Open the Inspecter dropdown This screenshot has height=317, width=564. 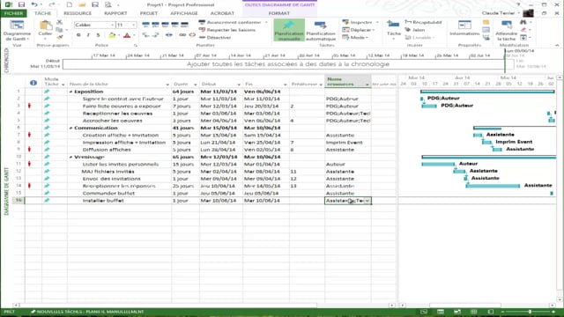pyautogui.click(x=360, y=22)
